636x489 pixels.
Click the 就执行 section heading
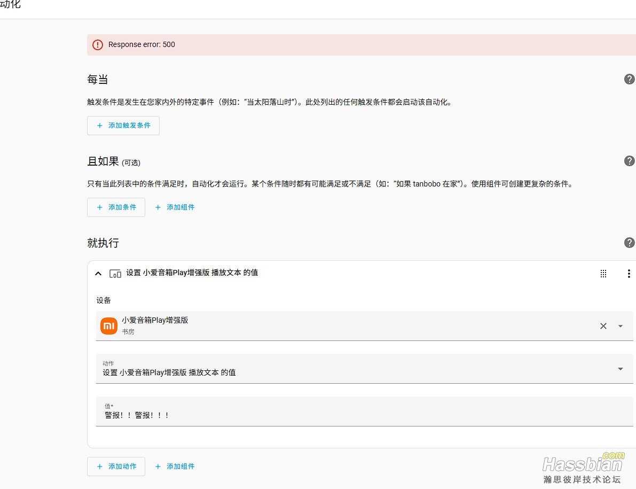[103, 243]
